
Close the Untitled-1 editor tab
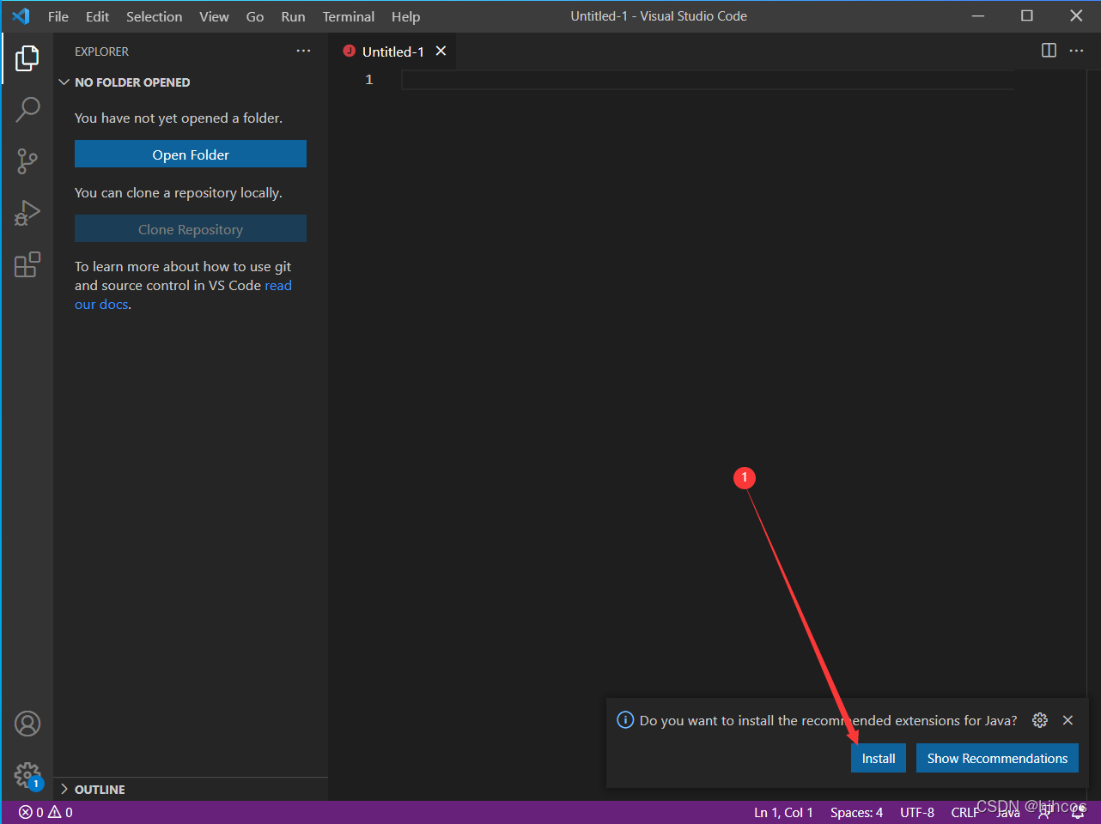(441, 51)
